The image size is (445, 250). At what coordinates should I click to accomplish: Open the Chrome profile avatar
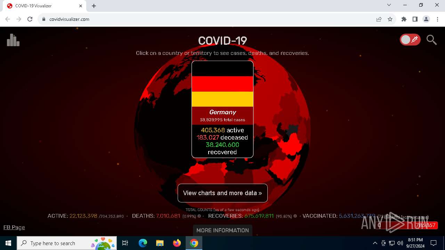point(426,19)
